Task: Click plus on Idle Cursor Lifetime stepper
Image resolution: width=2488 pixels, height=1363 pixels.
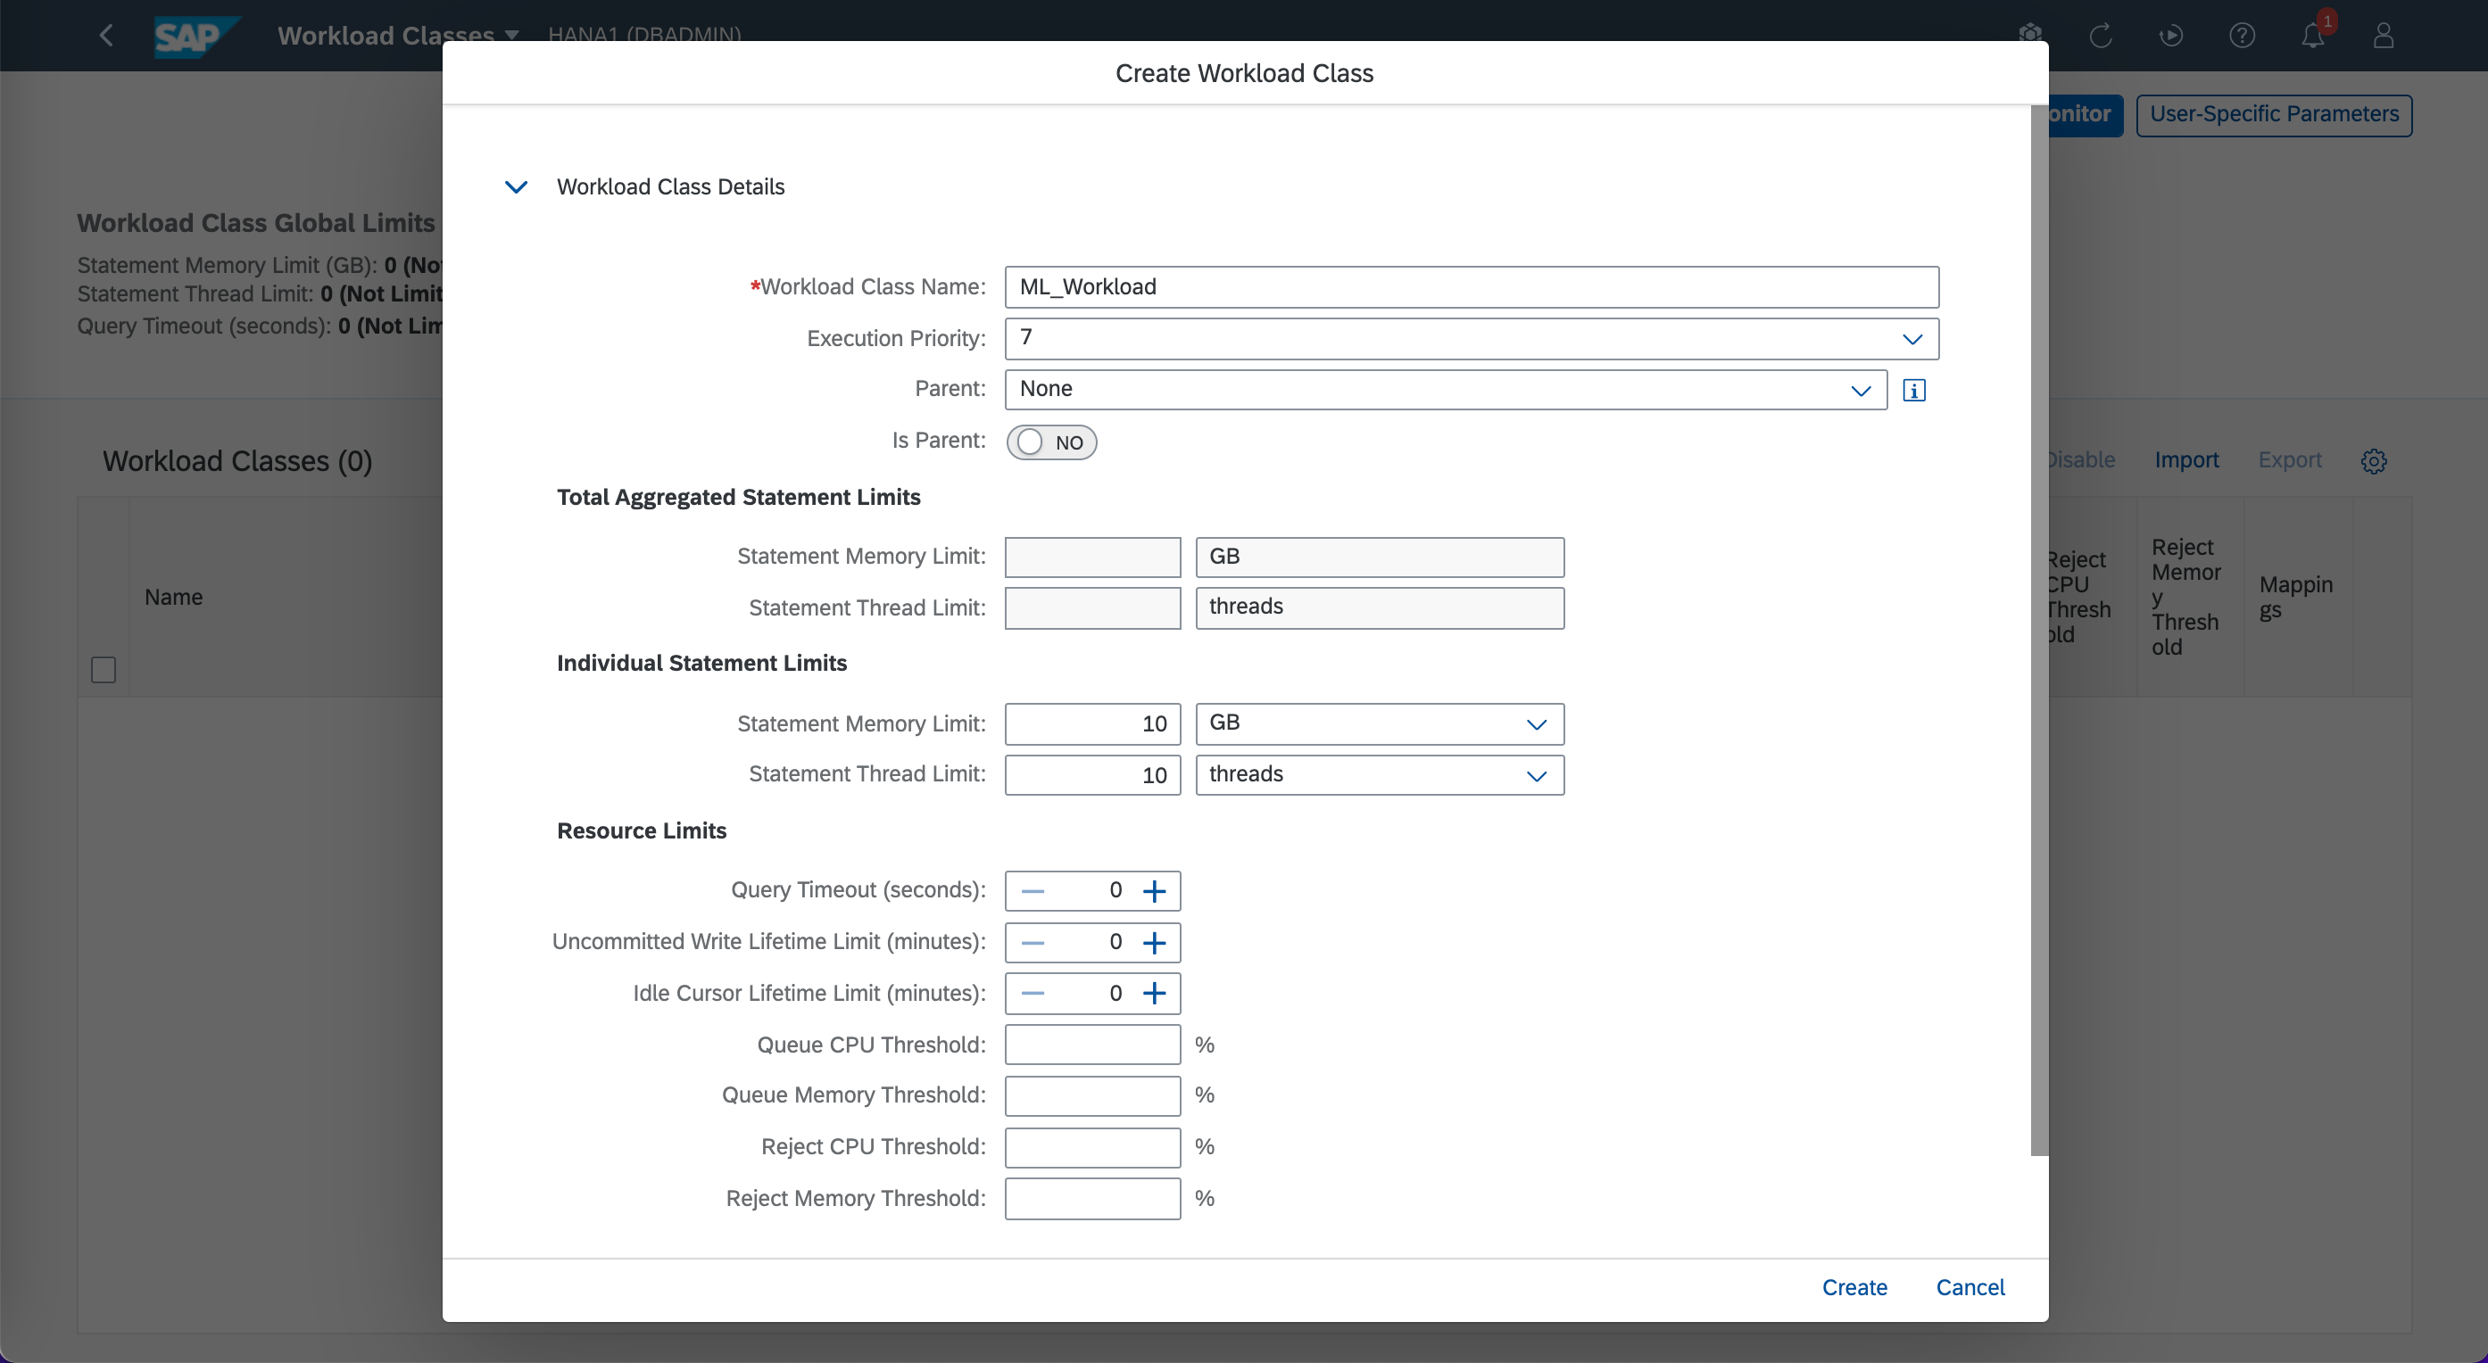Action: [x=1154, y=994]
